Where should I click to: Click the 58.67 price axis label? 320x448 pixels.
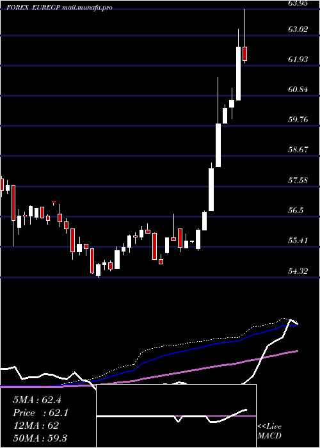coord(298,150)
